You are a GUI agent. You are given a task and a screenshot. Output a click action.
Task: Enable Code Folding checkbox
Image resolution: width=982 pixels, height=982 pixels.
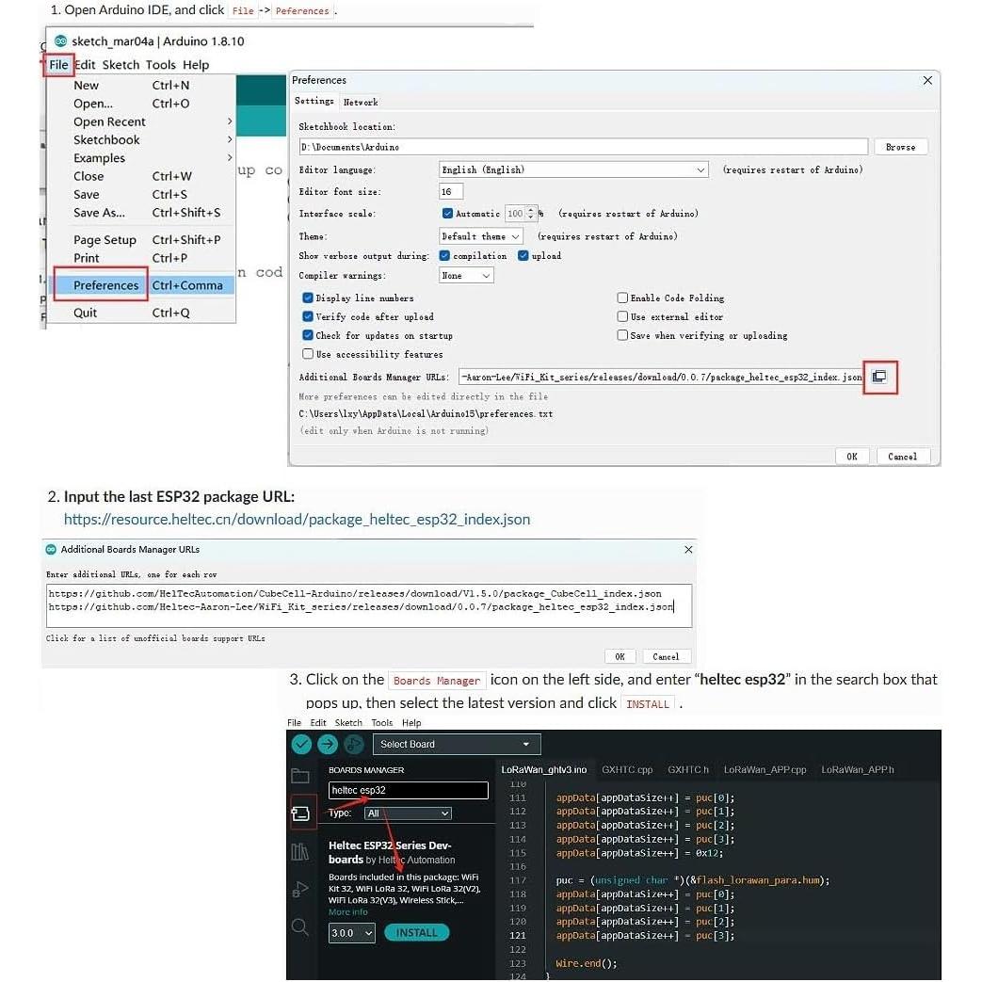pos(622,298)
